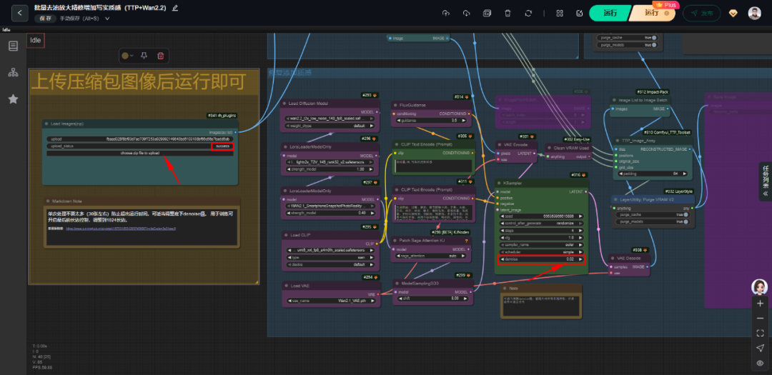This screenshot has height=375, width=772.
Task: Open the sage_attention dropdown in Patch Sage Attention KJ
Action: coord(432,256)
